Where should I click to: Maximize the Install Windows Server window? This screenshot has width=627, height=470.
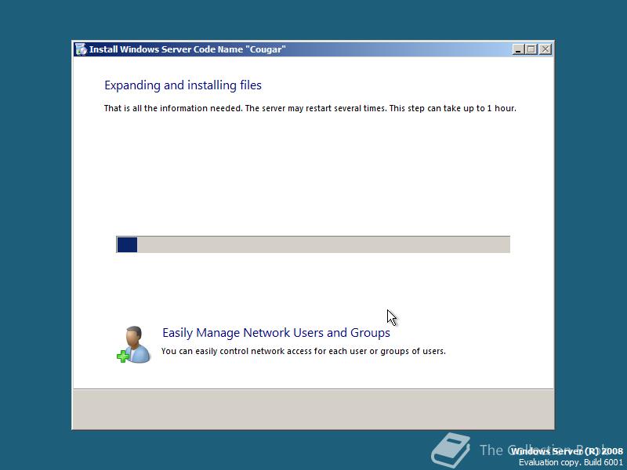pos(531,49)
